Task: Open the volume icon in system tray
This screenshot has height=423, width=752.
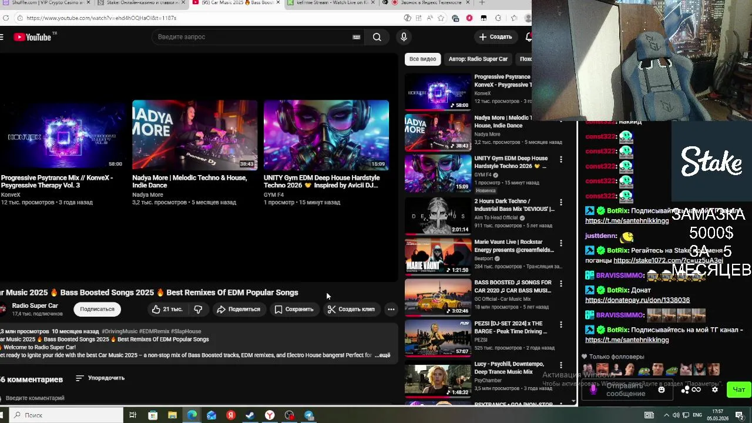Action: pyautogui.click(x=676, y=415)
